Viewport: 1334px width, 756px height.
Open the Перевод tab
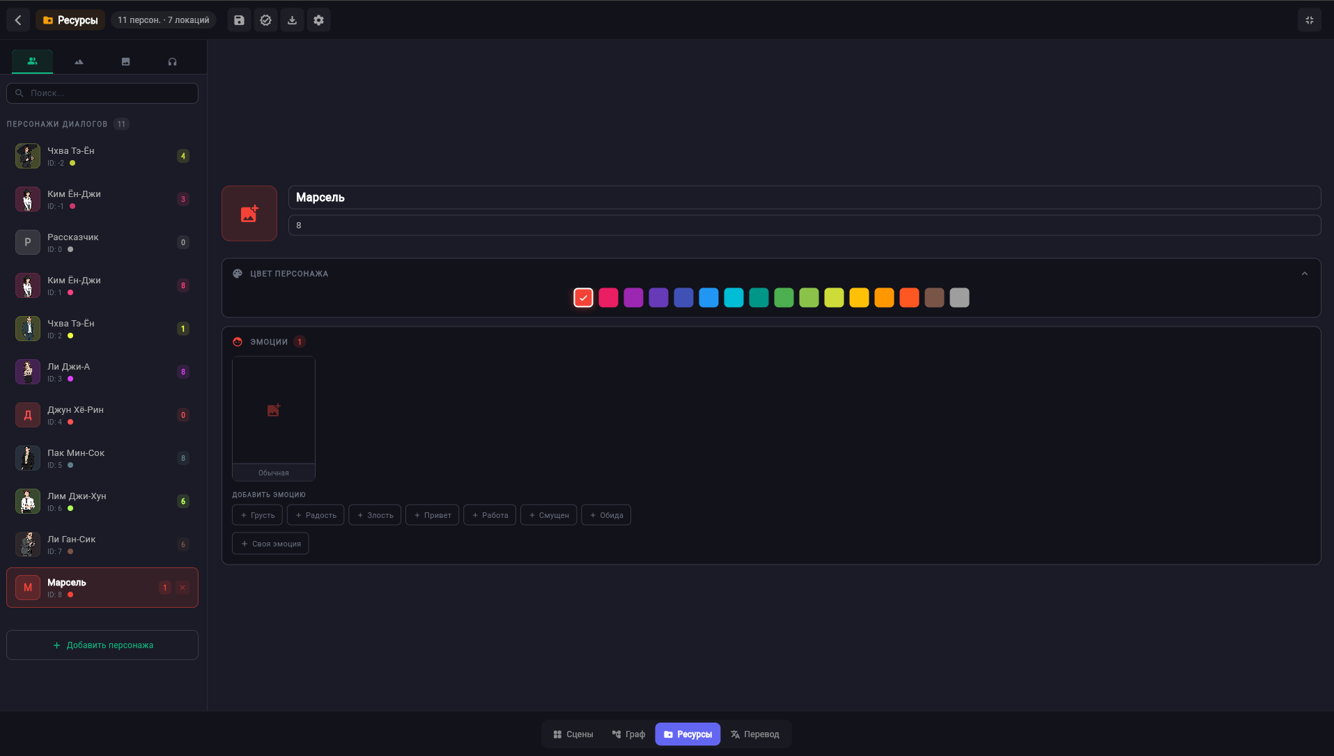755,734
